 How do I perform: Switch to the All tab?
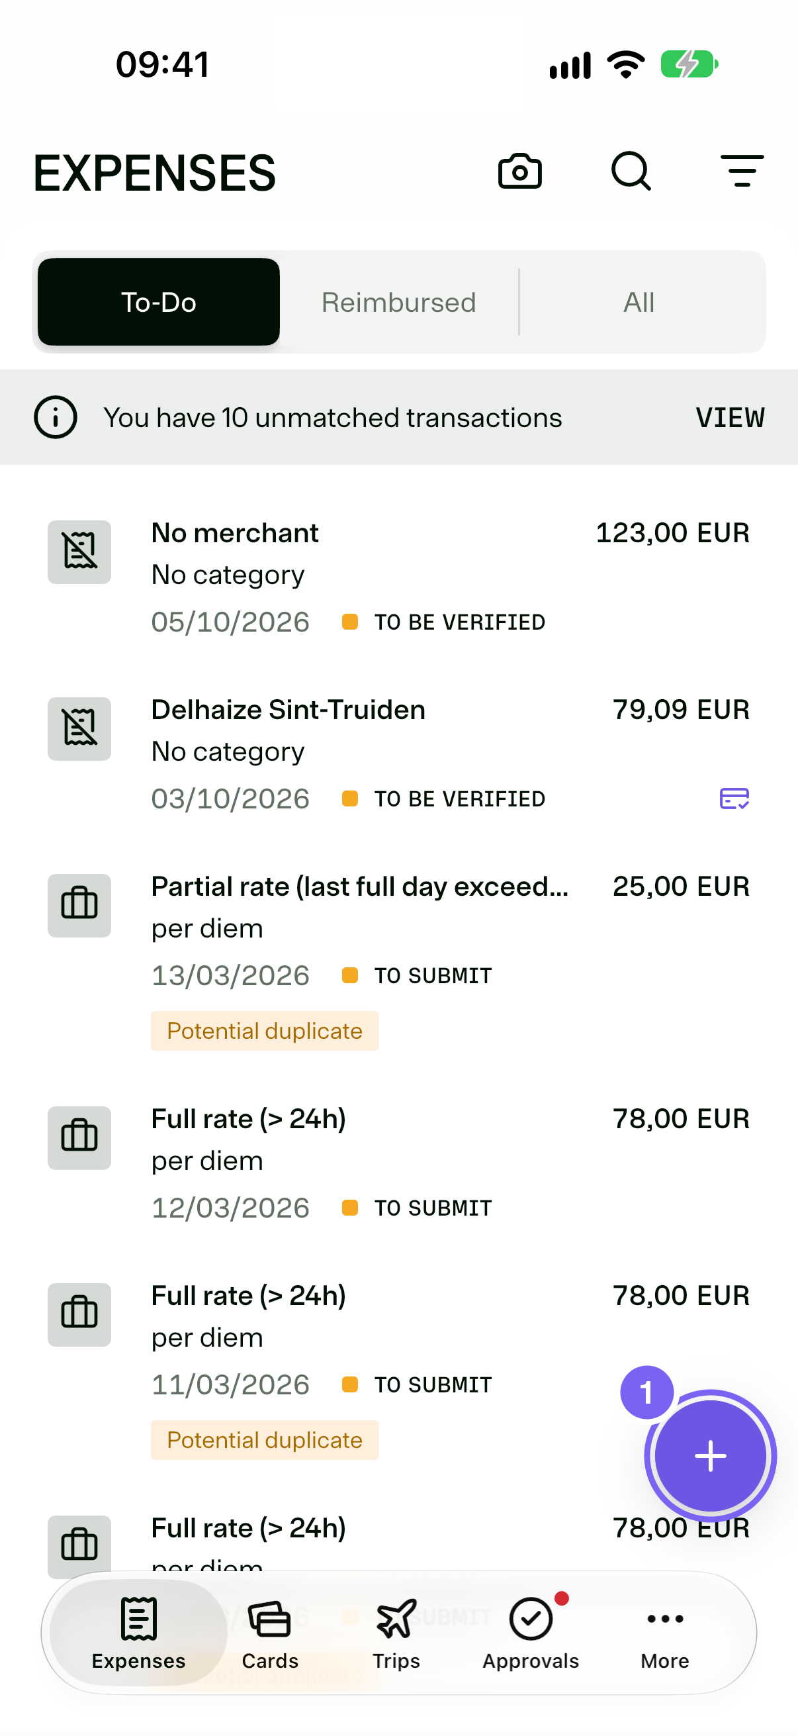(639, 302)
